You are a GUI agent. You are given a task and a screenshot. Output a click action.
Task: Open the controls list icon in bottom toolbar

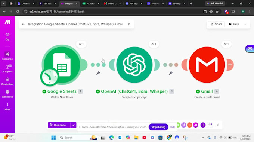click(210, 125)
